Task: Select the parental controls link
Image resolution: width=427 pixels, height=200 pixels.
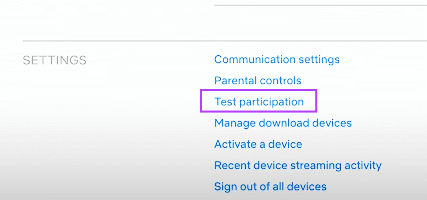Action: pyautogui.click(x=258, y=80)
